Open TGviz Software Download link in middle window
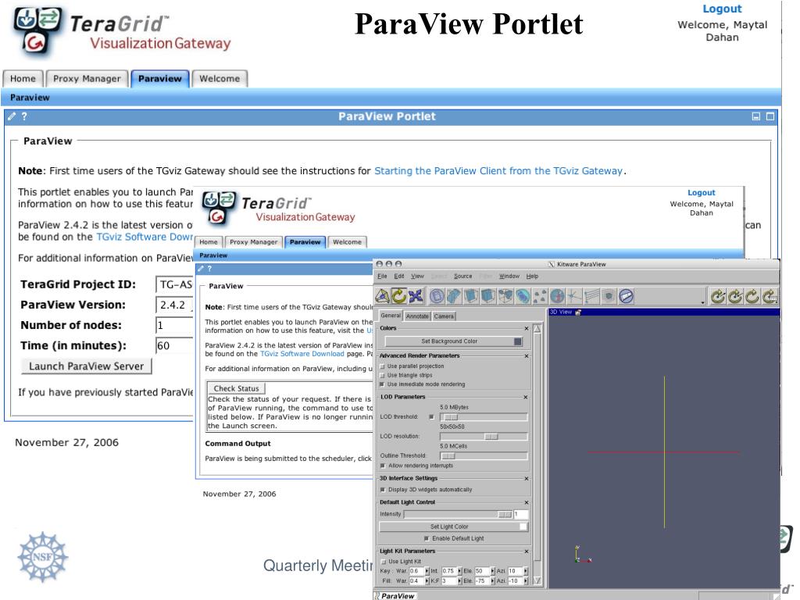This screenshot has width=800, height=600. (302, 354)
